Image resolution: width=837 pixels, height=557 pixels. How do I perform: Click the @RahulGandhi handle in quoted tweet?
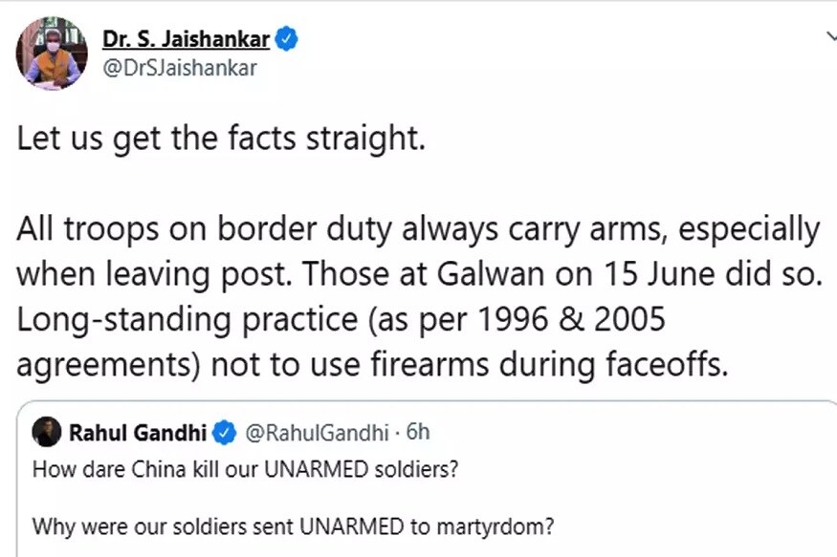tap(317, 432)
